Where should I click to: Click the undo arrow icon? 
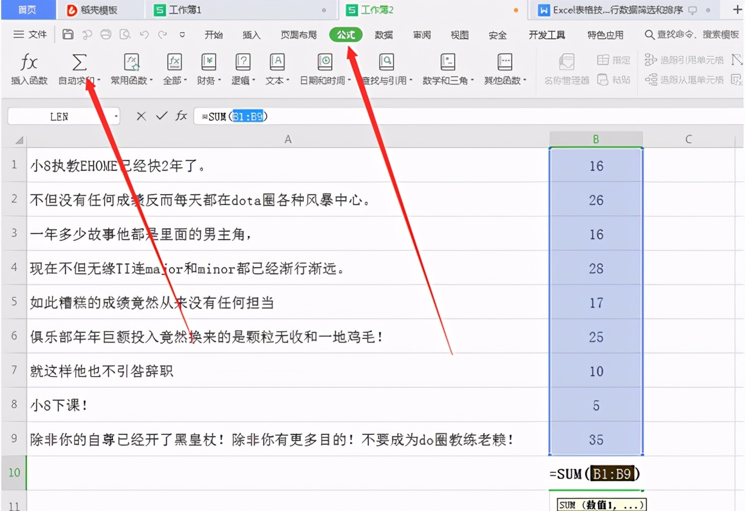pyautogui.click(x=144, y=35)
